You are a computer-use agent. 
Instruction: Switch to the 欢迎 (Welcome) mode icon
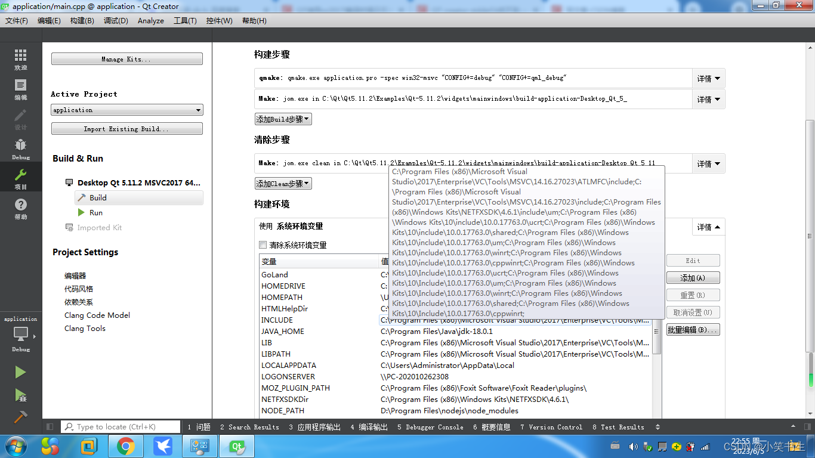tap(20, 59)
